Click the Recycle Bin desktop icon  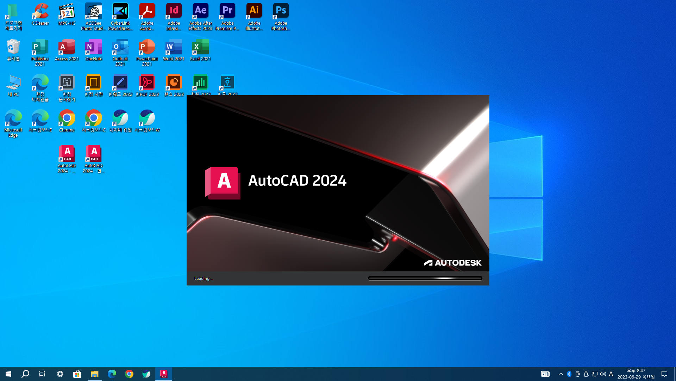click(x=13, y=50)
